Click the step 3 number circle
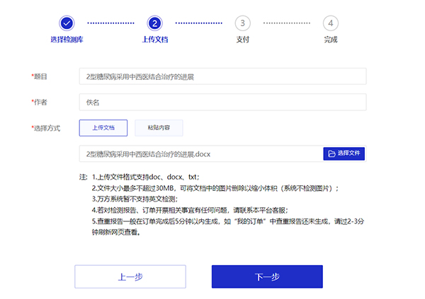Image resolution: width=425 pixels, height=299 pixels. [x=243, y=23]
